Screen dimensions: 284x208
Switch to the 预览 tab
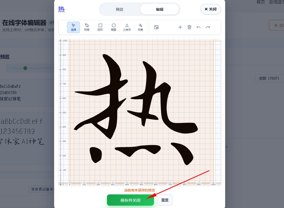coord(120,9)
